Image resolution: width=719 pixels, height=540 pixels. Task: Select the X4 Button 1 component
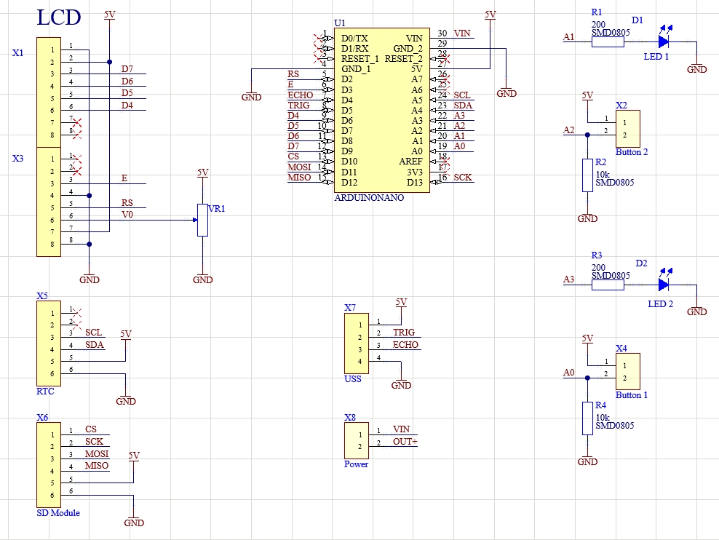click(627, 371)
